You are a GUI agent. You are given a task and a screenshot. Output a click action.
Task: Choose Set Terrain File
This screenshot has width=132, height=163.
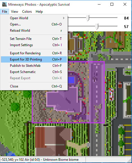point(34,39)
